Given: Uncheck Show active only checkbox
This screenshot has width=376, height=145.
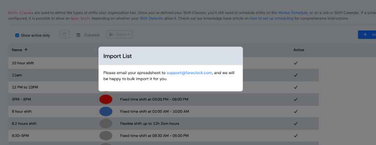Looking at the screenshot, I should [17, 35].
